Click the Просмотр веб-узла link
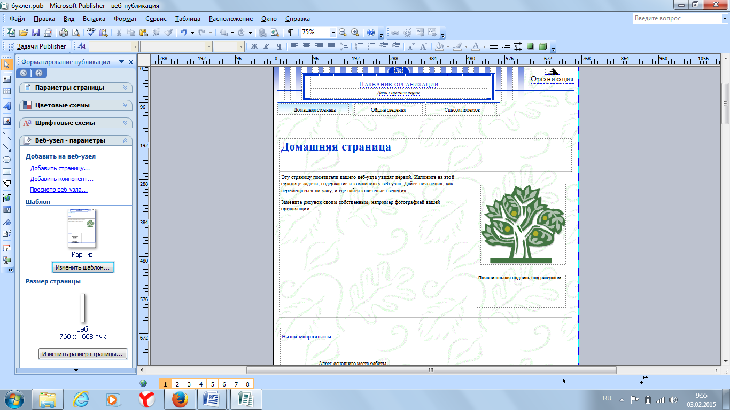 [59, 190]
